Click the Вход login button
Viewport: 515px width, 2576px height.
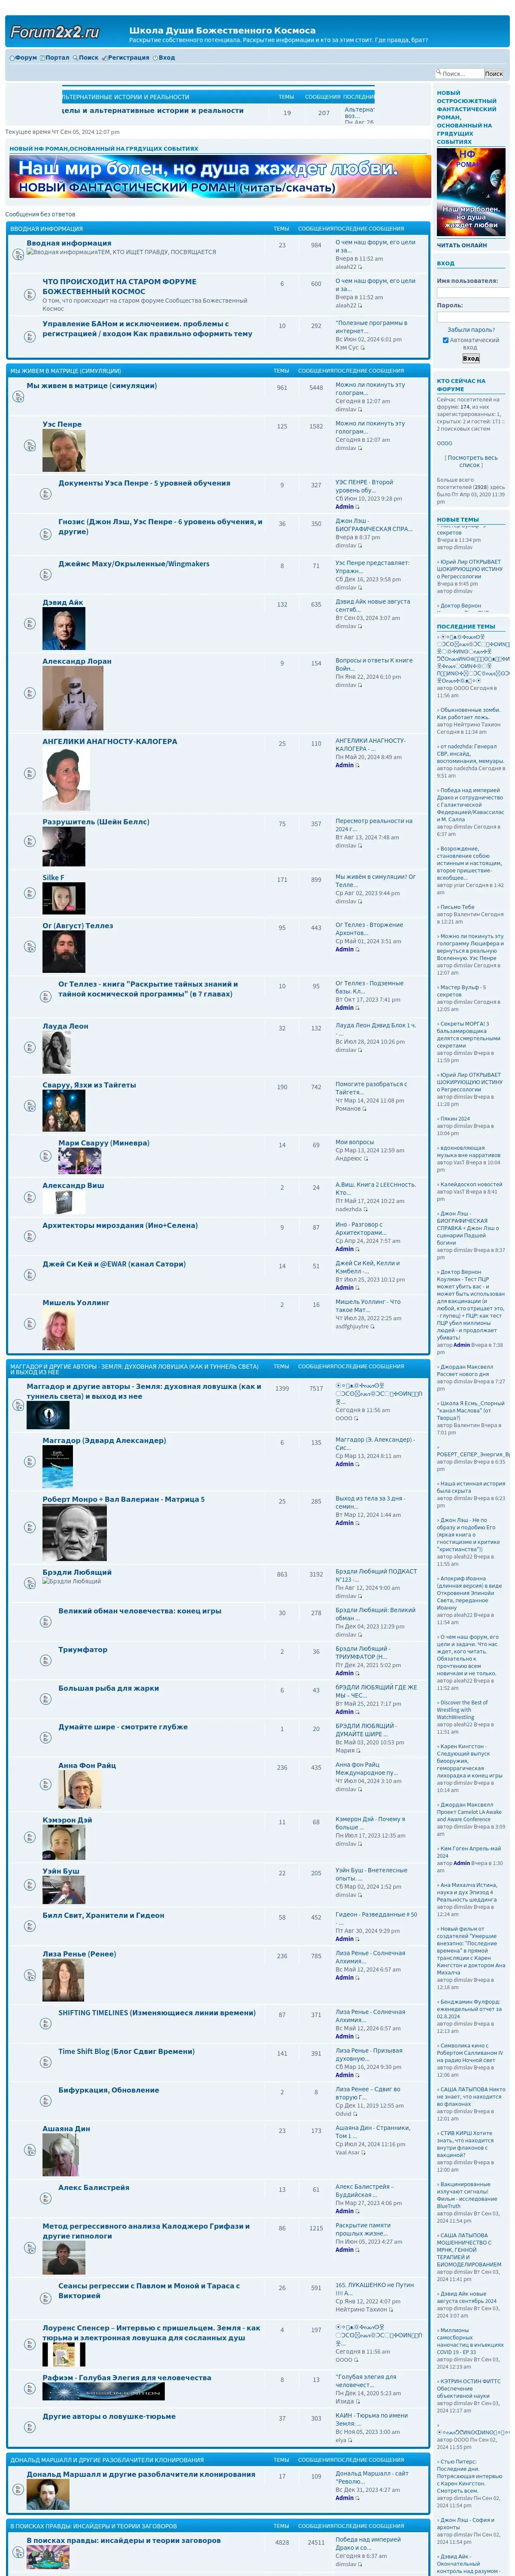(x=471, y=358)
